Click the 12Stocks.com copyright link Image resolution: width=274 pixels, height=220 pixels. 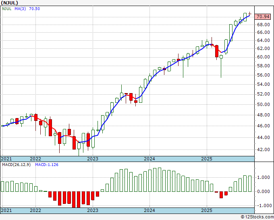tap(257, 217)
